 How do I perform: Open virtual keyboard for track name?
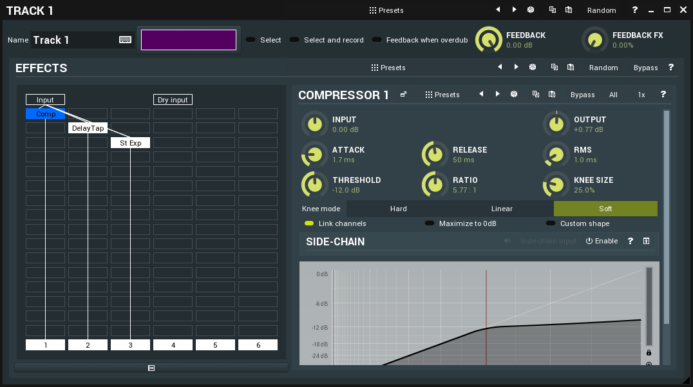click(125, 40)
